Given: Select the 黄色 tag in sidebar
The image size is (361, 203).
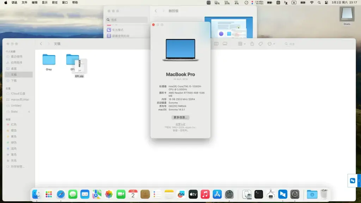Looking at the screenshot, I should [19, 136].
